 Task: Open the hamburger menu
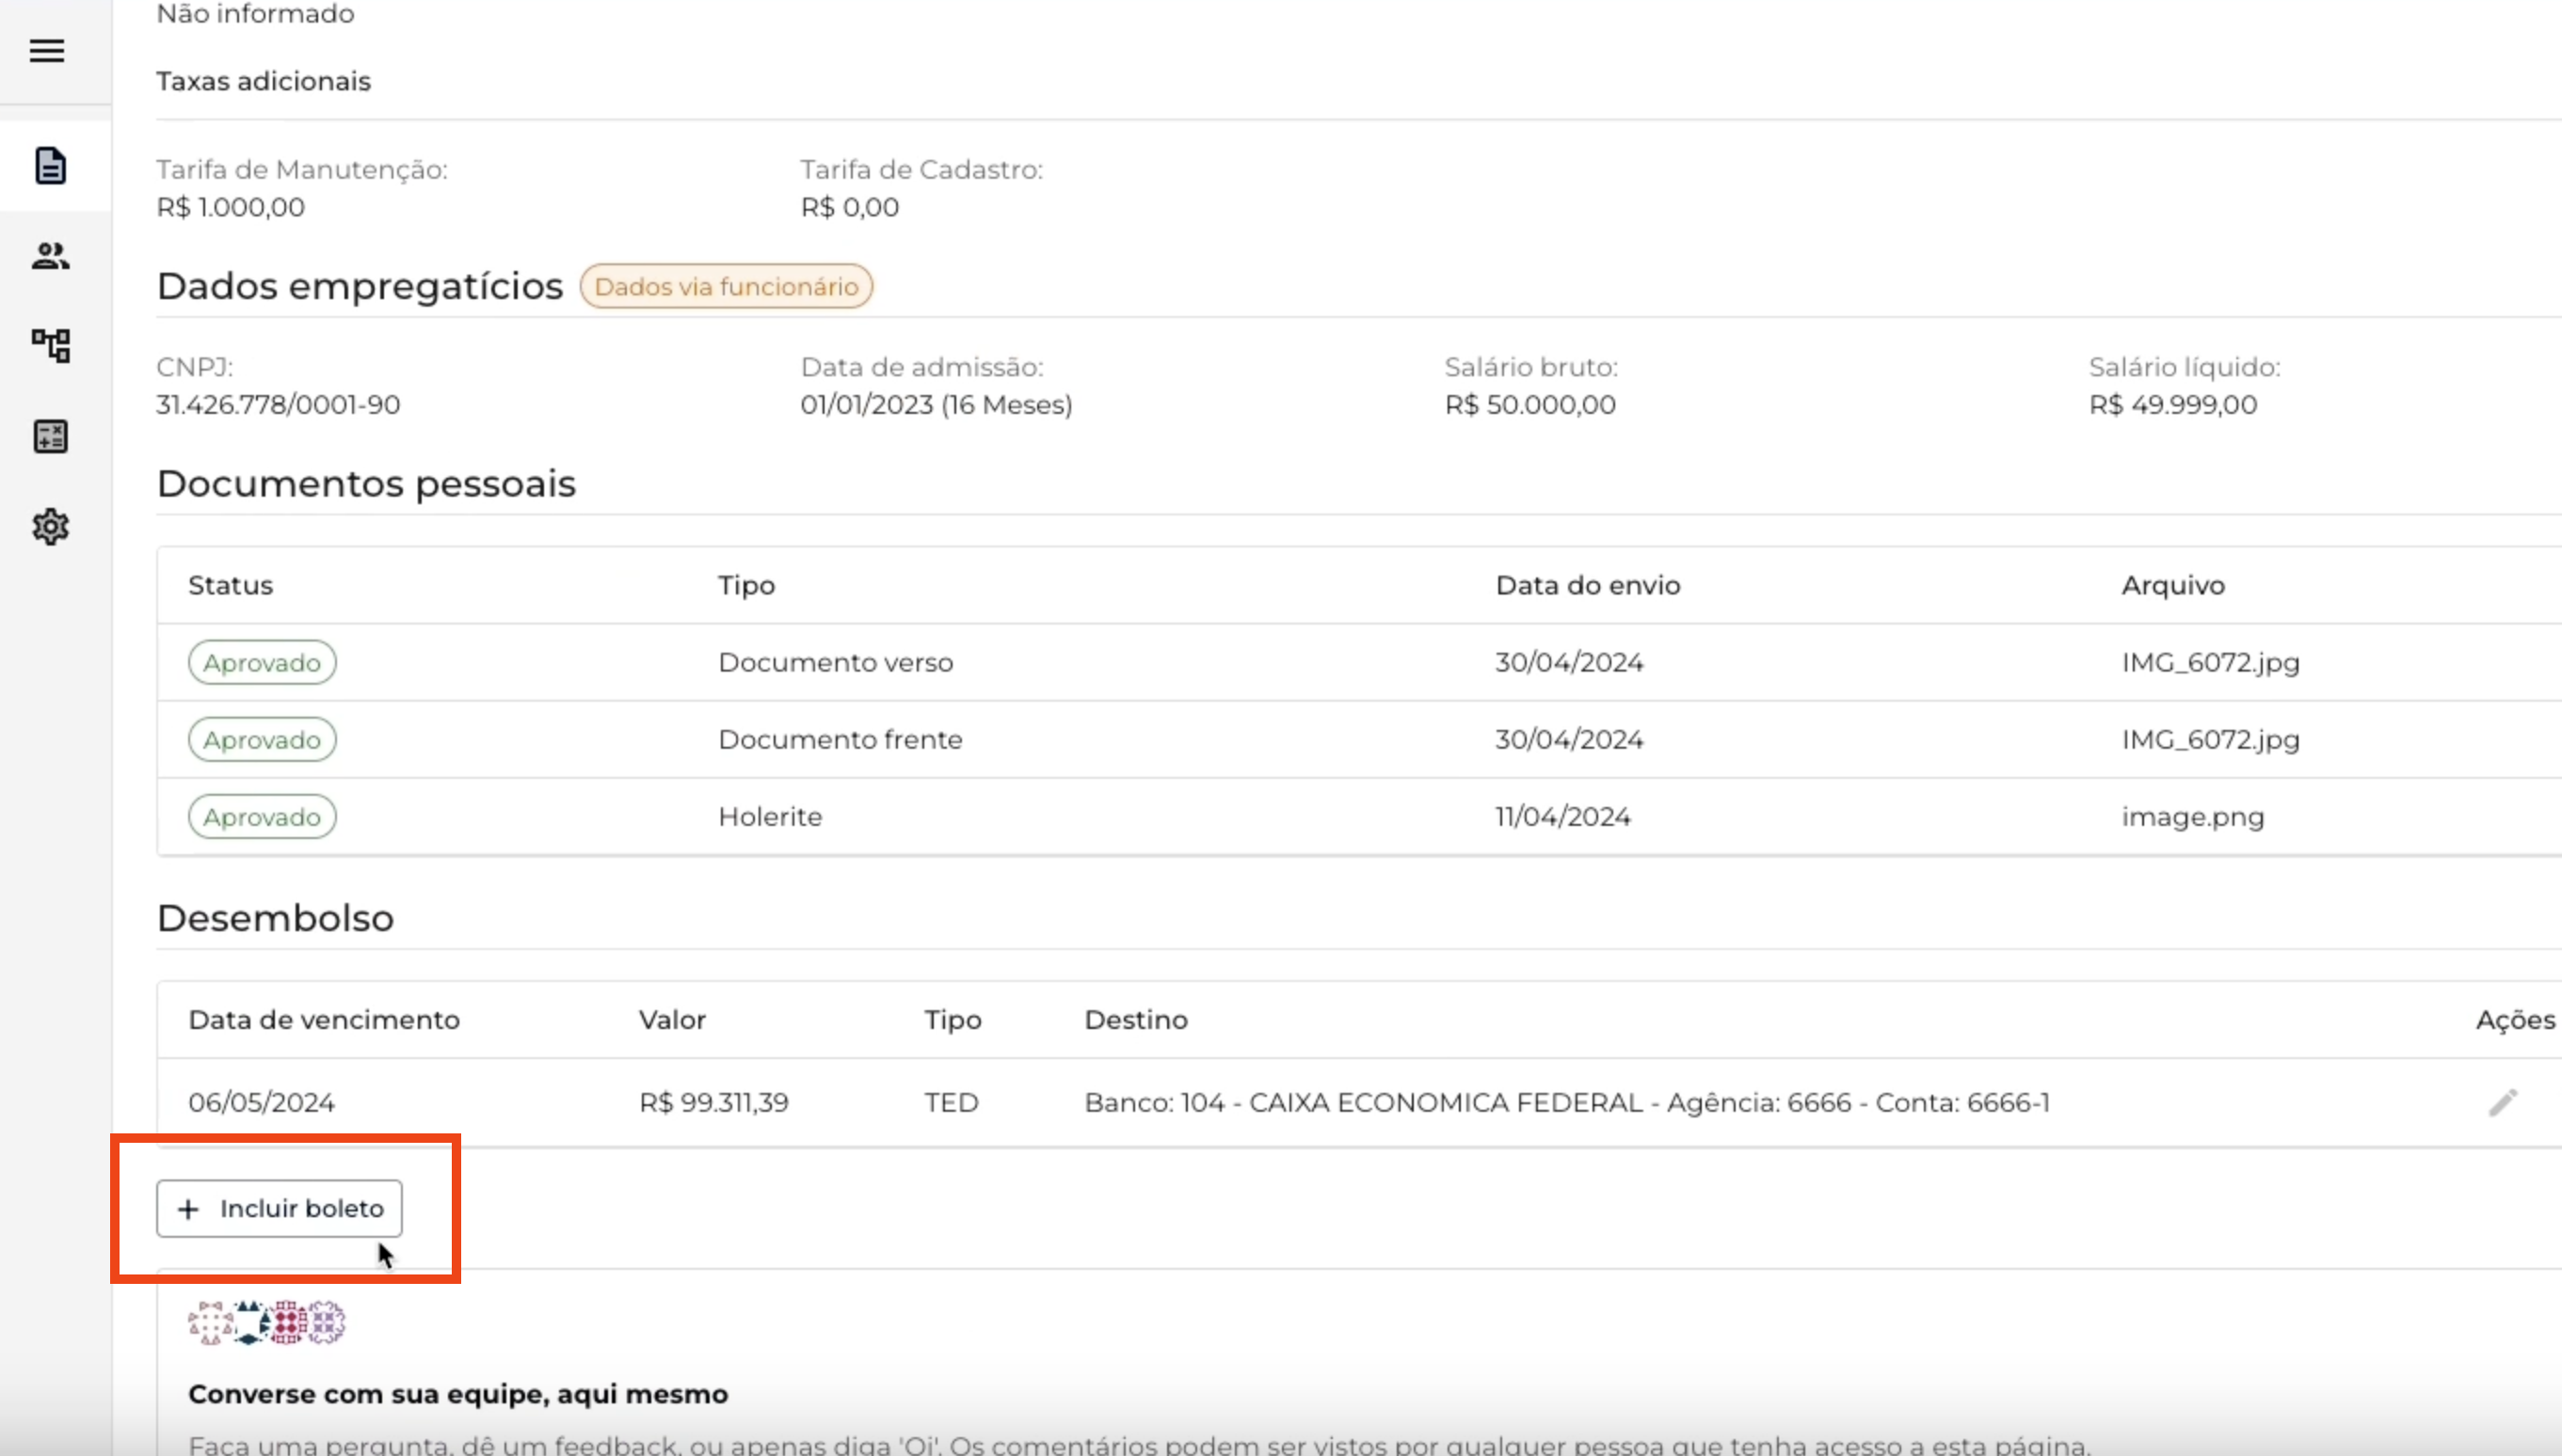pyautogui.click(x=47, y=50)
